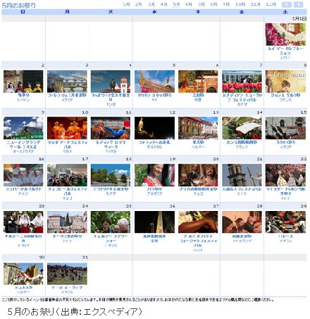Go to the previous month arrow
This screenshot has width=310, height=319.
[x=287, y=4]
